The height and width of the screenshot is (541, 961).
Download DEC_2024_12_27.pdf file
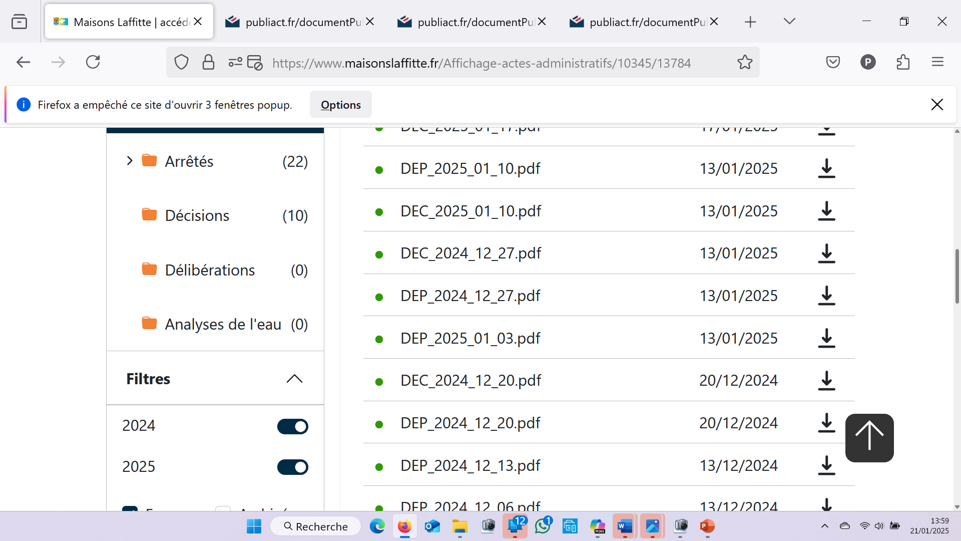click(x=826, y=253)
